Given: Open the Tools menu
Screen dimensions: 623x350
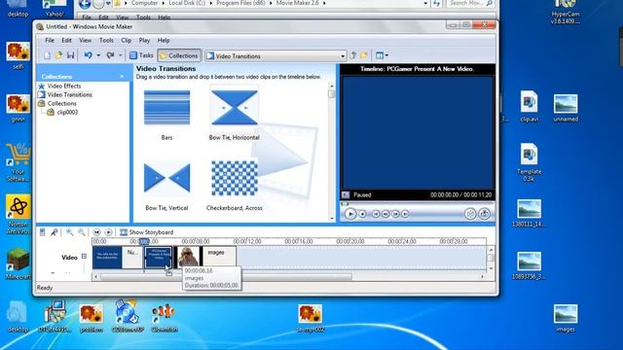Looking at the screenshot, I should [106, 41].
